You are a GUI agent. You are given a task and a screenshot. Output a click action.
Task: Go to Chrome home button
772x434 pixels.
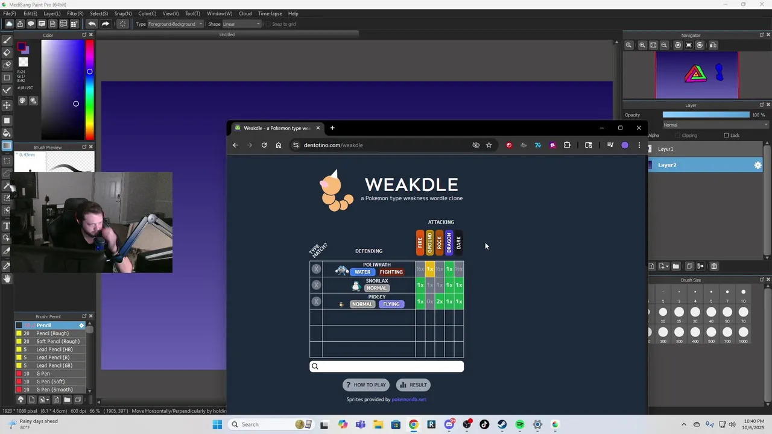tap(279, 145)
